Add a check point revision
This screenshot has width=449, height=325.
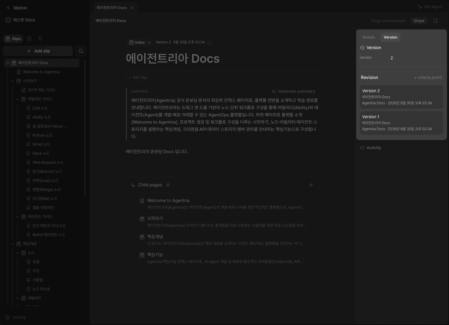click(x=428, y=77)
